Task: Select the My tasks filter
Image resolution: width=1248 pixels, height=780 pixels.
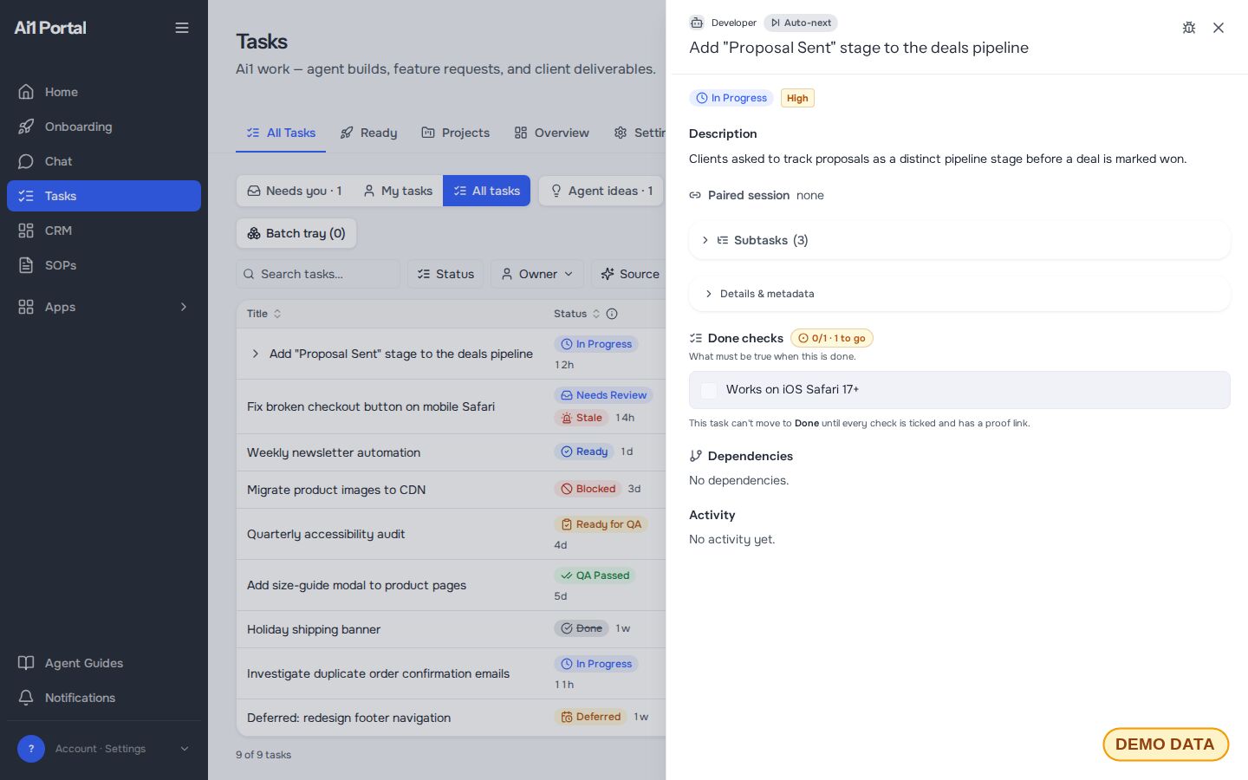Action: pos(398,191)
